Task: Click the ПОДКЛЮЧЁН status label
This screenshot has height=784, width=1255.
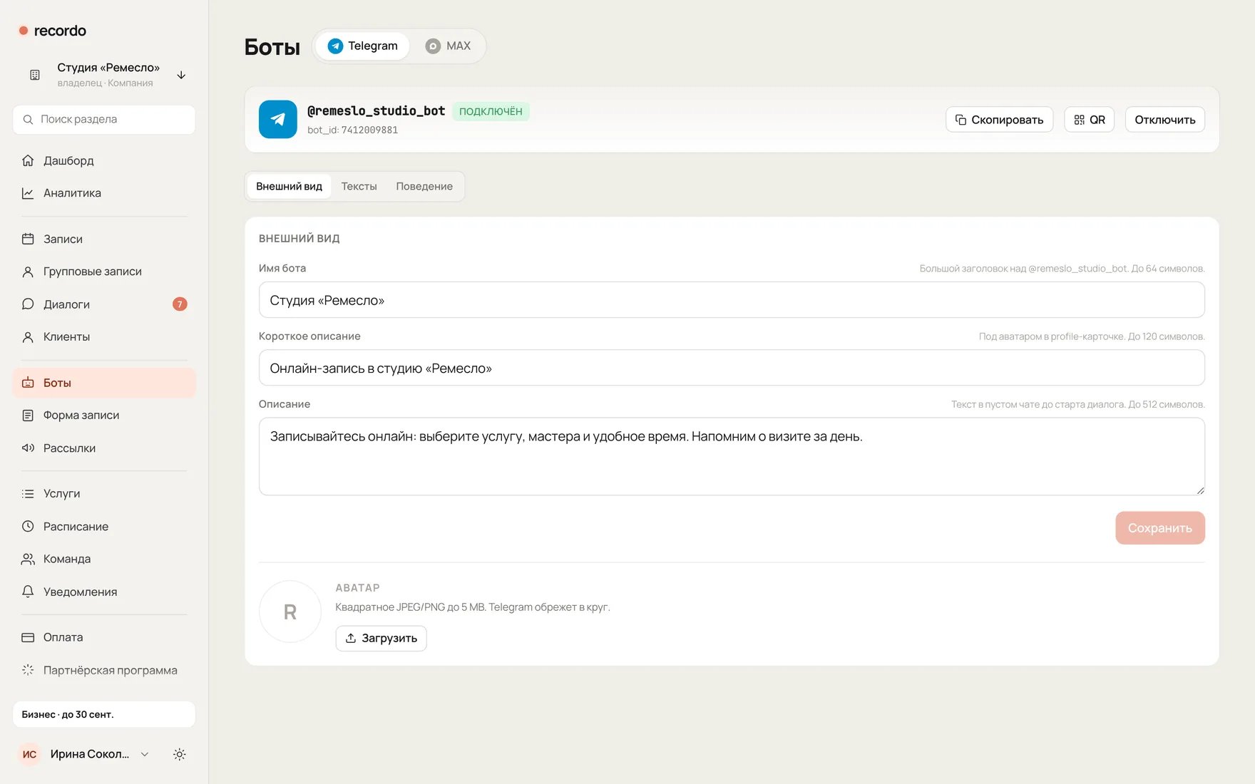Action: 491,111
